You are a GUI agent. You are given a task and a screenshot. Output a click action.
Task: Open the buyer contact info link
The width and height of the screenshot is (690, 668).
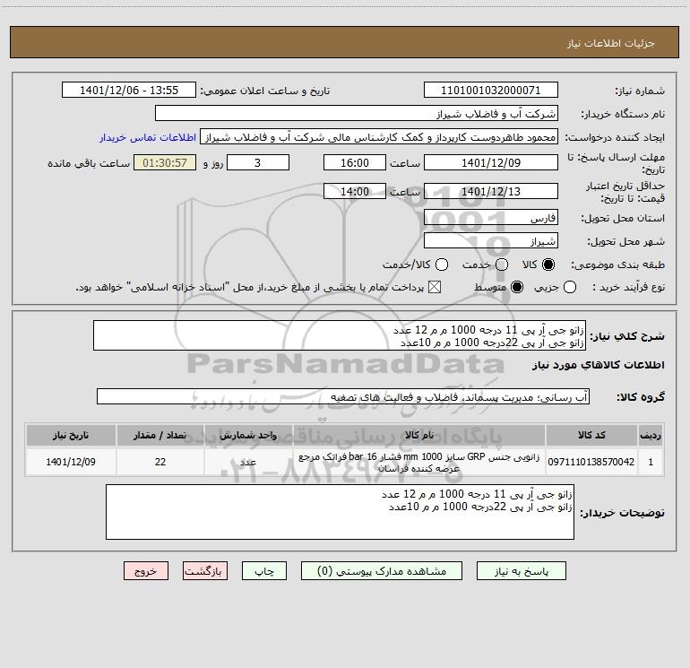click(148, 137)
